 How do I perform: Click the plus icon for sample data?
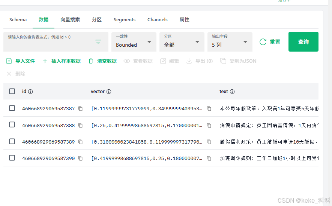[45, 61]
